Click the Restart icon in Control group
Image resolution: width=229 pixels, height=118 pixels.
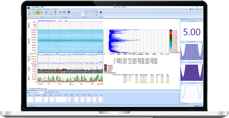[42, 13]
